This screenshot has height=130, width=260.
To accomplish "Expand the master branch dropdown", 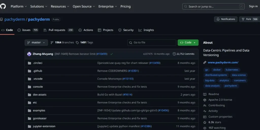I will click(x=36, y=43).
